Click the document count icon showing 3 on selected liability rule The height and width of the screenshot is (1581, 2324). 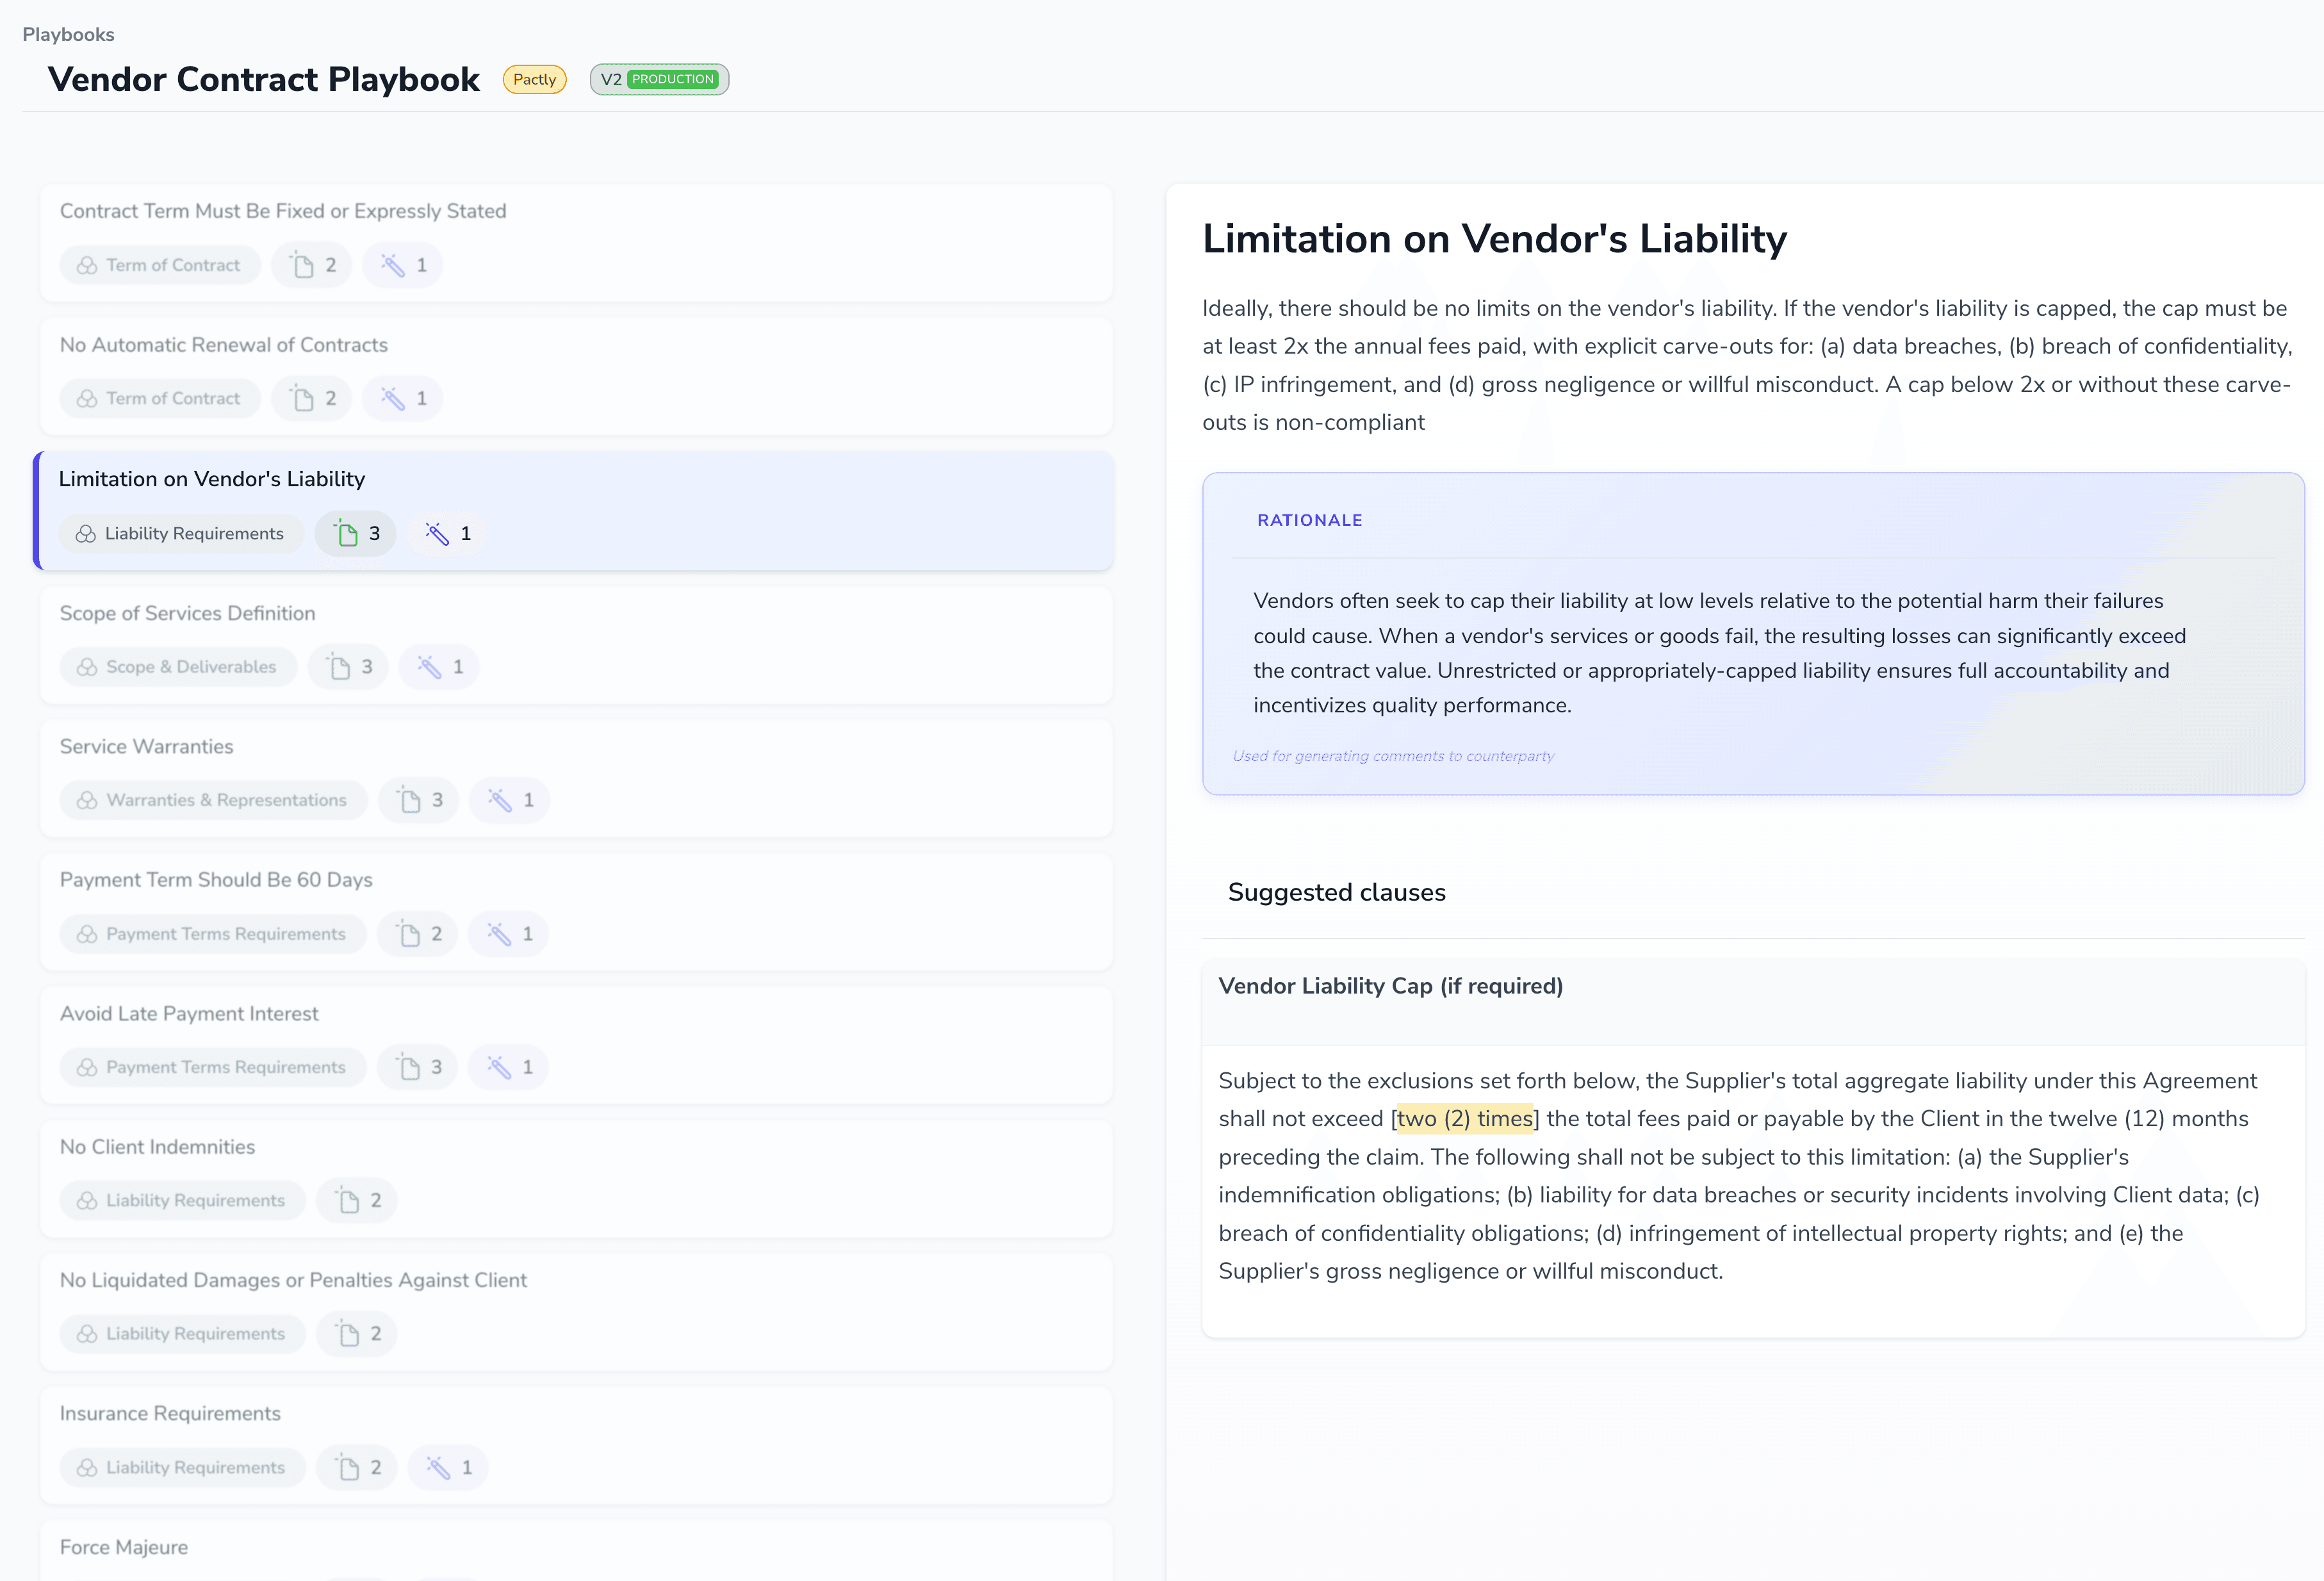[x=355, y=533]
